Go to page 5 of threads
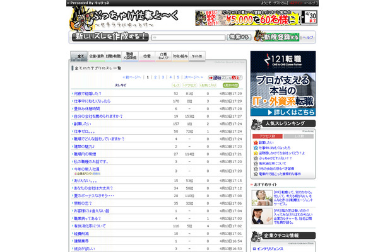 (x=178, y=77)
